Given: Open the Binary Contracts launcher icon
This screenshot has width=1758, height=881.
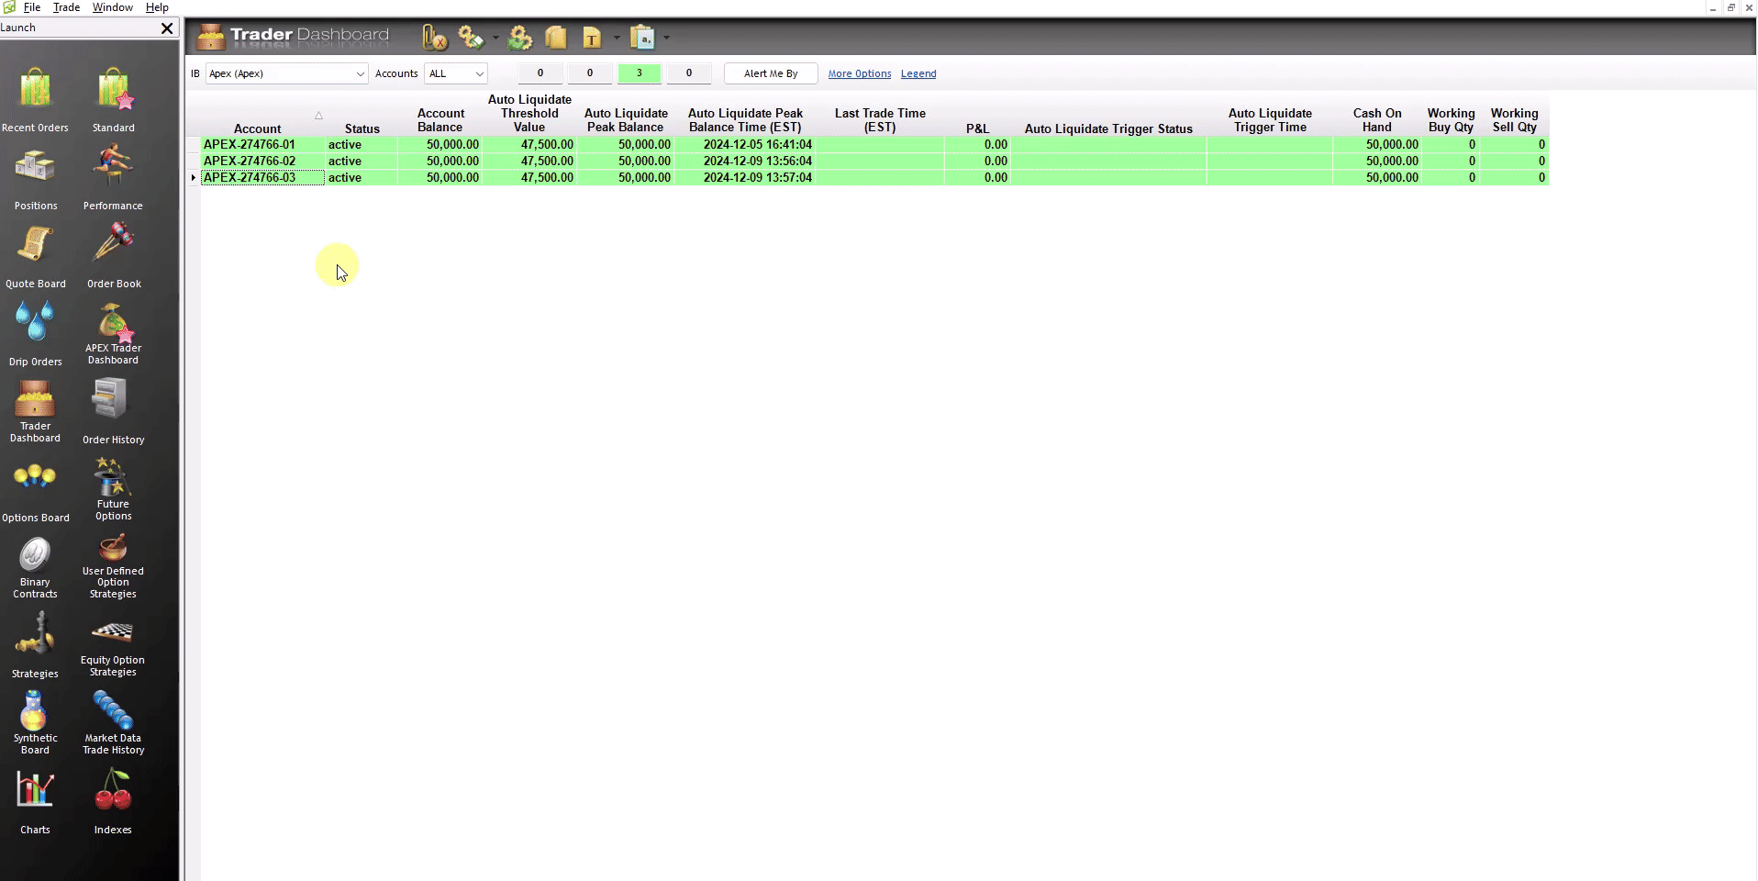Looking at the screenshot, I should point(35,555).
